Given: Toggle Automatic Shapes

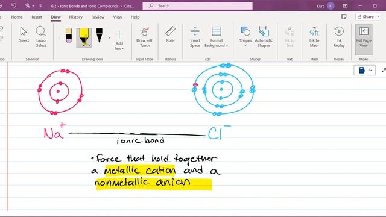Looking at the screenshot, I should 264,37.
